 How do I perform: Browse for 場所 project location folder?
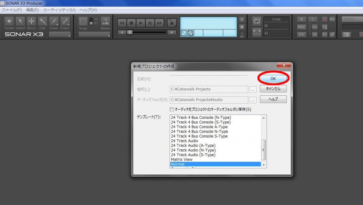pyautogui.click(x=253, y=89)
